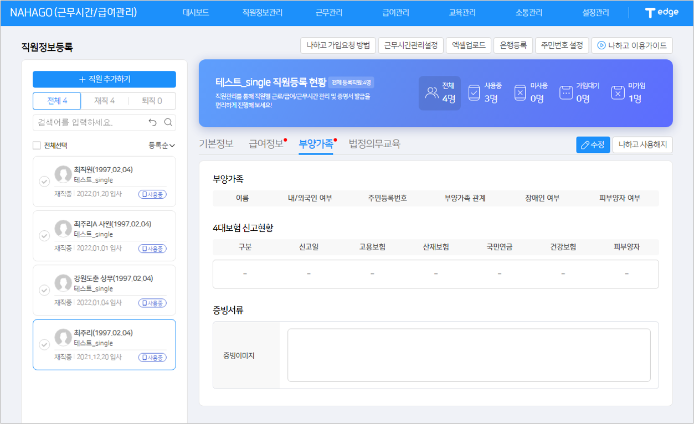Viewport: 694px width, 424px height.
Task: Click the 주민등록번호 column header
Action: coord(387,198)
